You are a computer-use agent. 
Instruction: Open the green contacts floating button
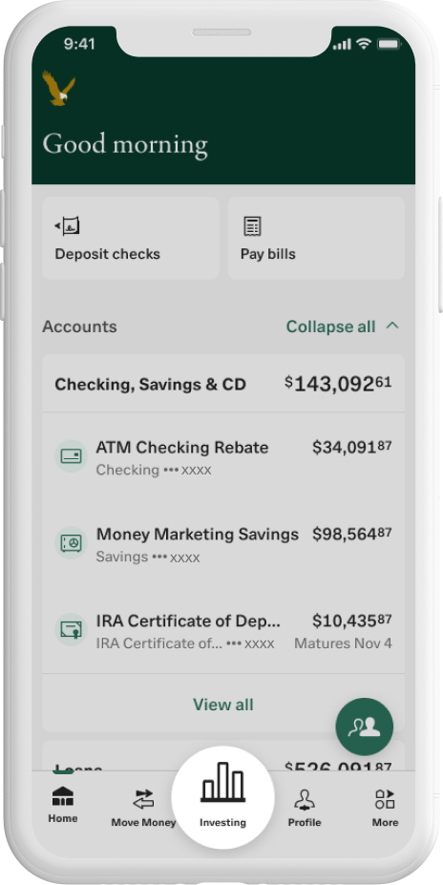tap(364, 727)
